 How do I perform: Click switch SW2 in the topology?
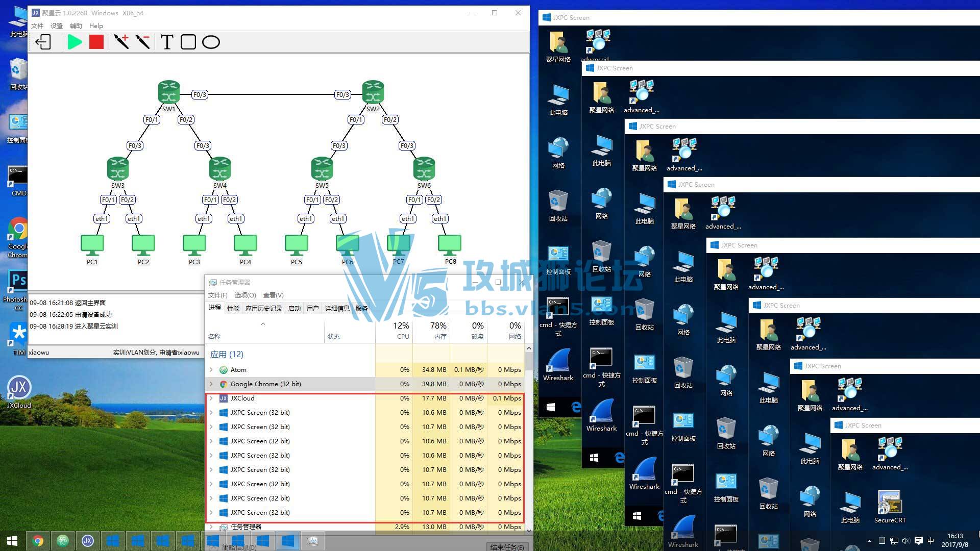click(x=373, y=92)
